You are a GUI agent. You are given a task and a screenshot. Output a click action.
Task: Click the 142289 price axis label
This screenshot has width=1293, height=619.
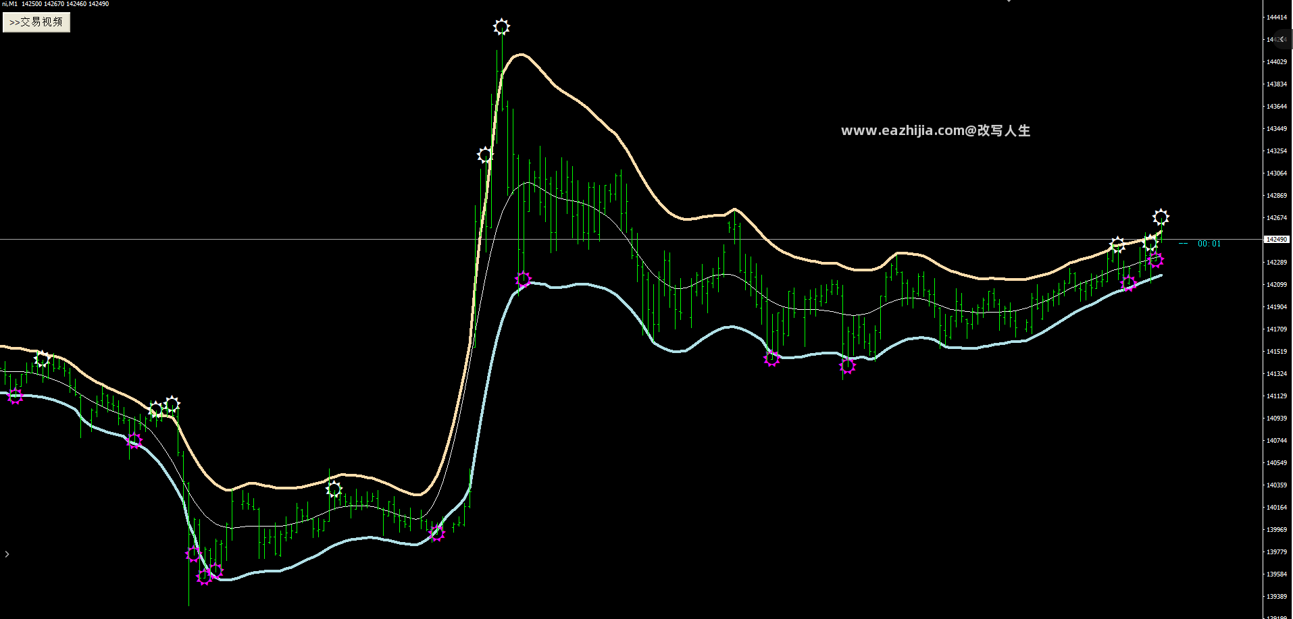click(x=1276, y=262)
